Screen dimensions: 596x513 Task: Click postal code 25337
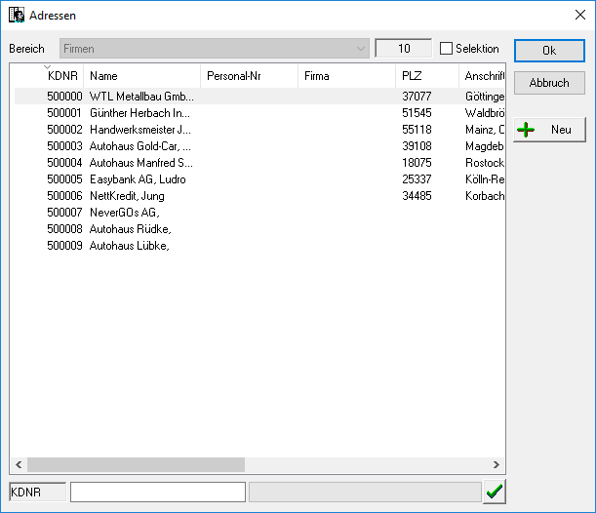[x=417, y=179]
